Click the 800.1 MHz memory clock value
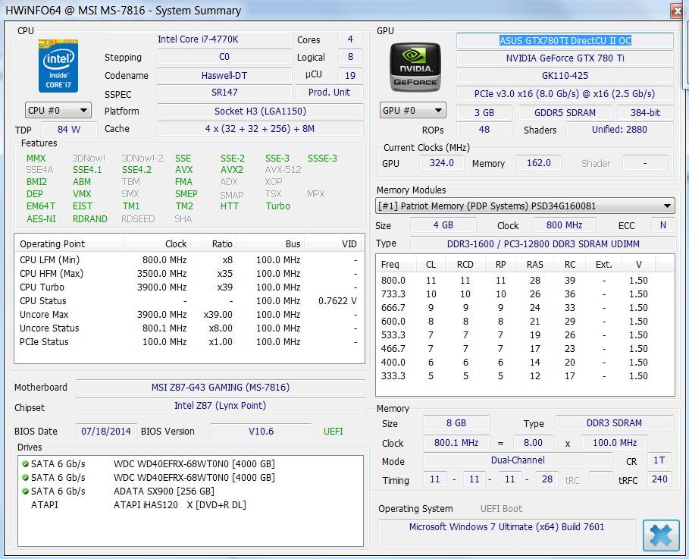Screen dimensions: 689x559 [x=456, y=442]
